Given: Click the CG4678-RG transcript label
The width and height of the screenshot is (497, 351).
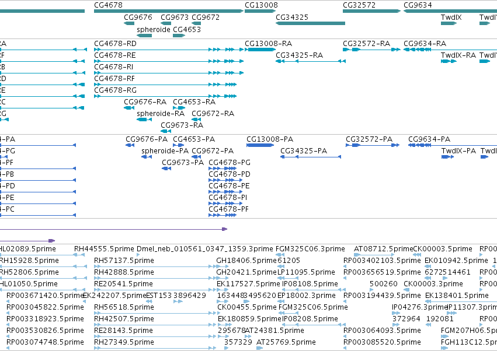Looking at the screenshot, I should tap(116, 90).
